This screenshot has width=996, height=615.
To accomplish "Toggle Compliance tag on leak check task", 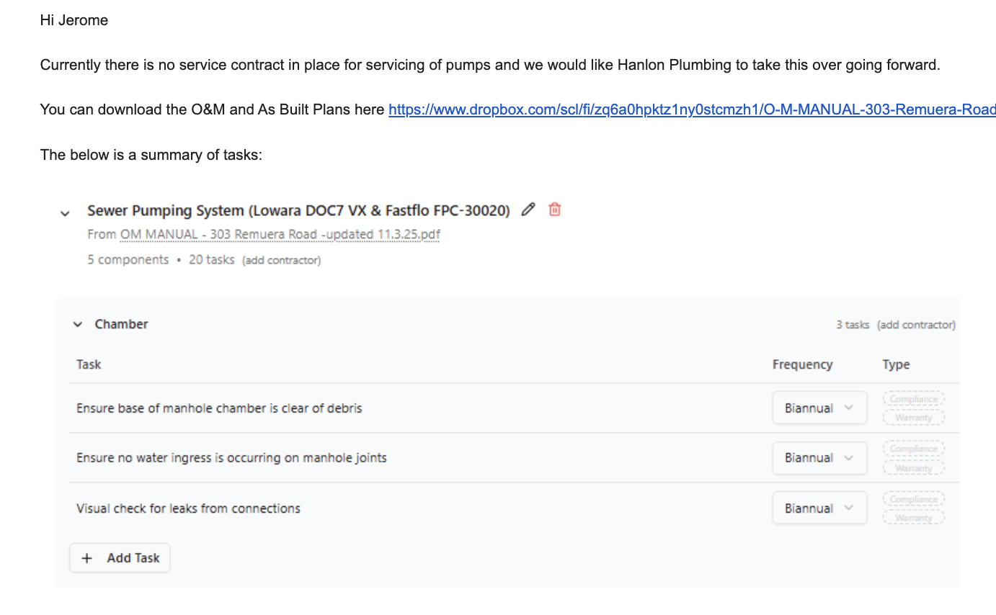I will (913, 499).
